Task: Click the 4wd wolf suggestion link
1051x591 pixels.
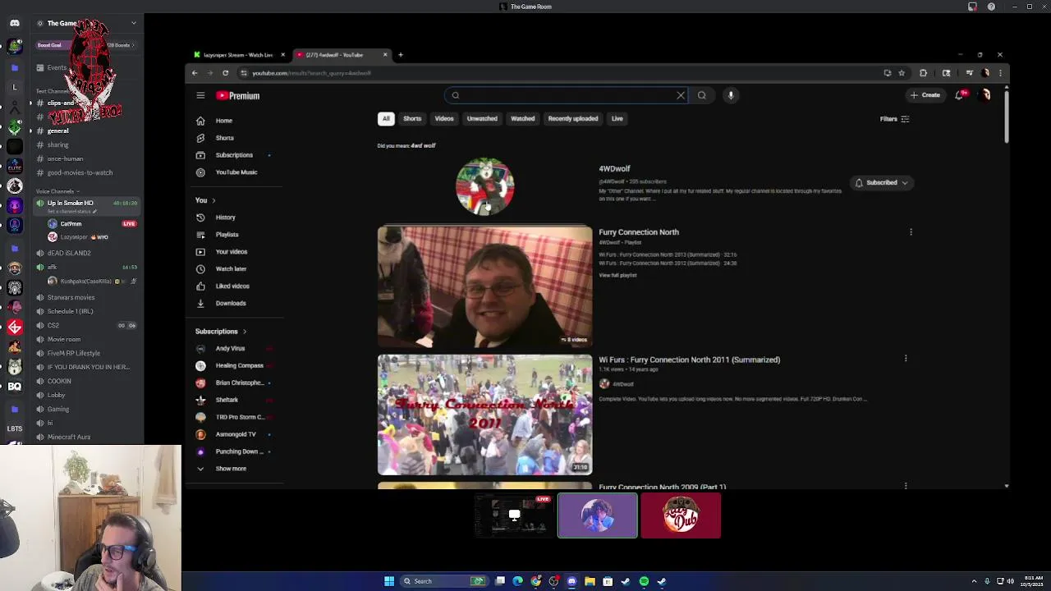Action: click(423, 145)
